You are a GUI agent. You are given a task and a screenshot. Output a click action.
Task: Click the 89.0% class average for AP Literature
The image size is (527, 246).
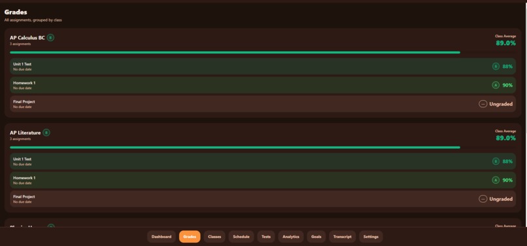(x=506, y=138)
